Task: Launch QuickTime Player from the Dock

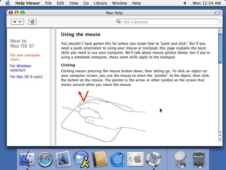Action: point(118,159)
